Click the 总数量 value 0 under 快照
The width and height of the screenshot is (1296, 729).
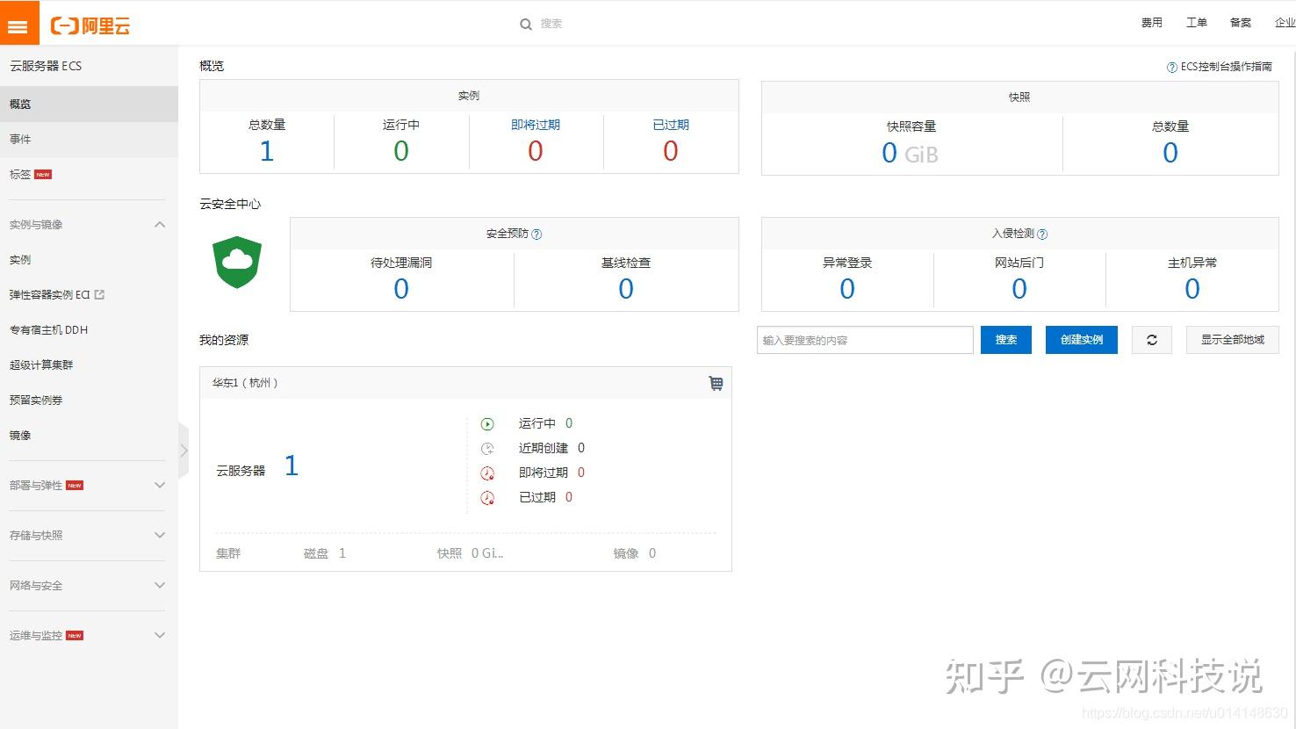(1170, 154)
